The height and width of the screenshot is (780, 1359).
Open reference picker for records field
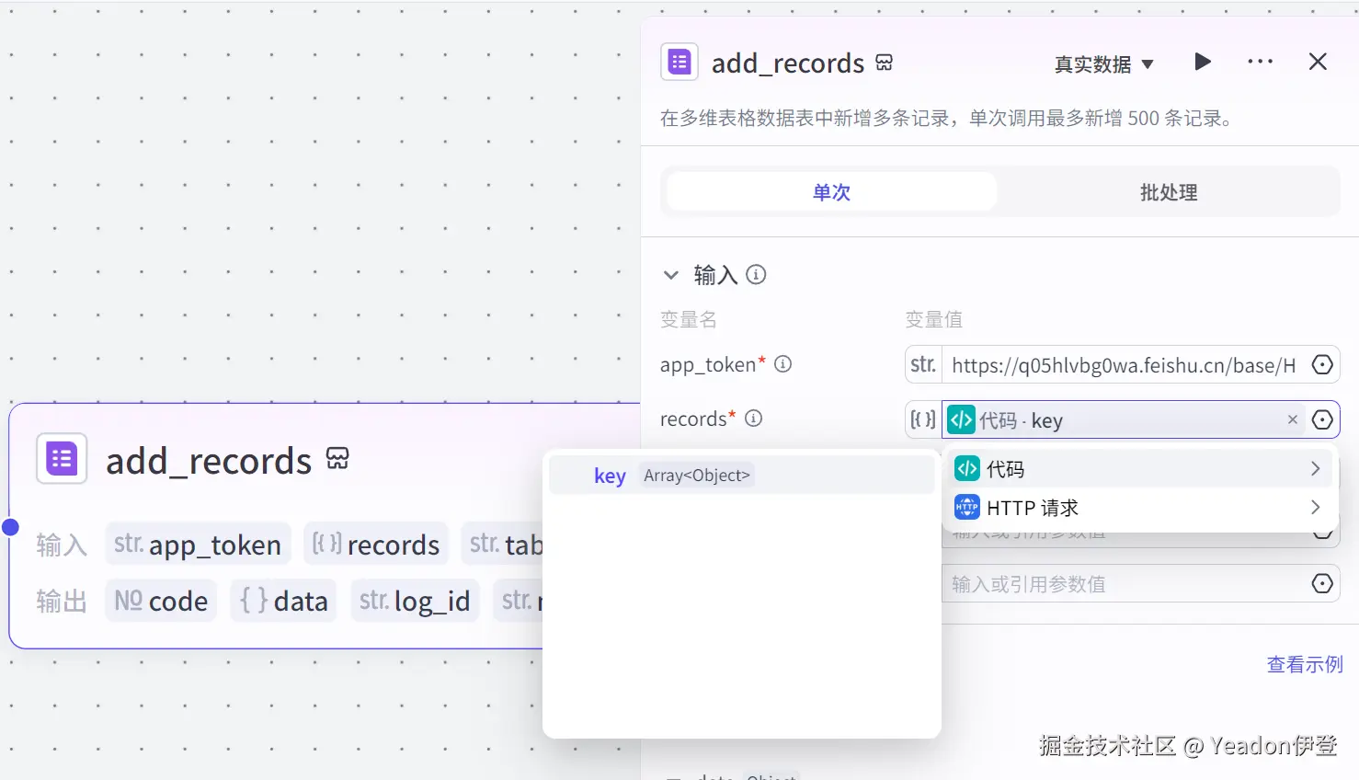(x=1322, y=419)
